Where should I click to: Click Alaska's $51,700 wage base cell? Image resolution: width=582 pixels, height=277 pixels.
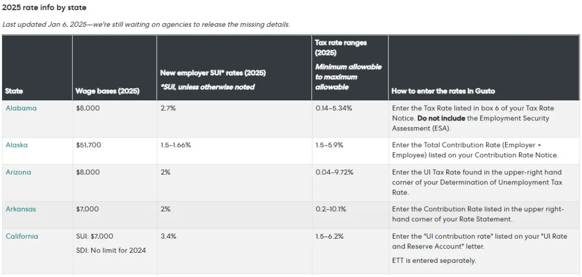(x=88, y=145)
